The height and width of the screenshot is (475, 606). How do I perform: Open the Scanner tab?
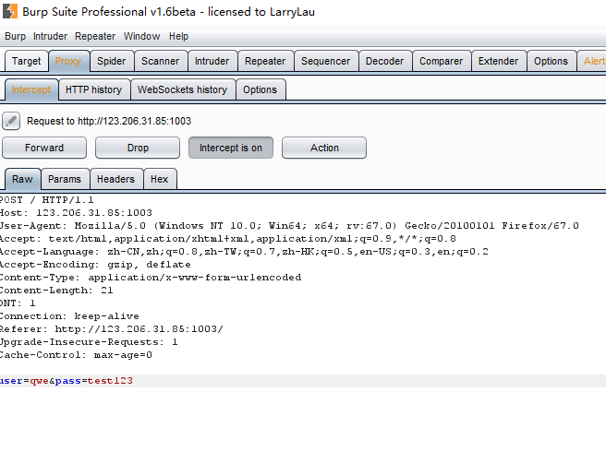[x=161, y=61]
